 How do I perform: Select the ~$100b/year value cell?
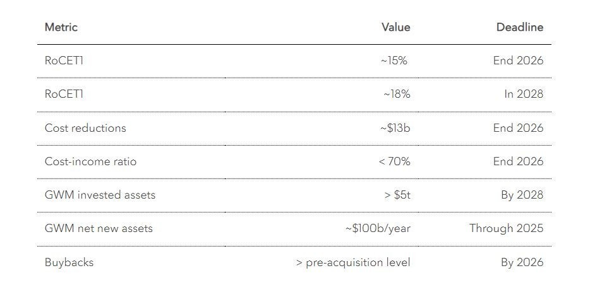click(378, 228)
